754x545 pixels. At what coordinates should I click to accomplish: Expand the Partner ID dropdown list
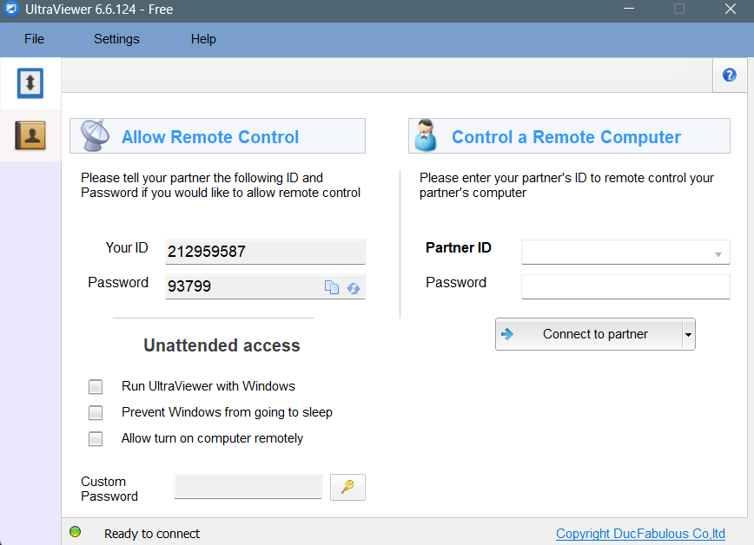pos(718,254)
